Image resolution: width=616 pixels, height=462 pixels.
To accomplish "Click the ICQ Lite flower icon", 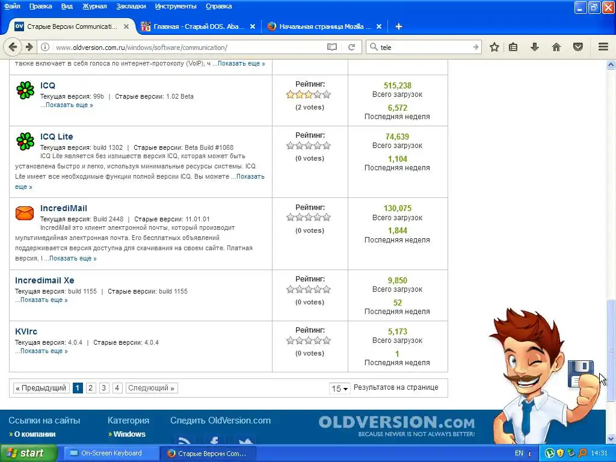I will tap(25, 141).
